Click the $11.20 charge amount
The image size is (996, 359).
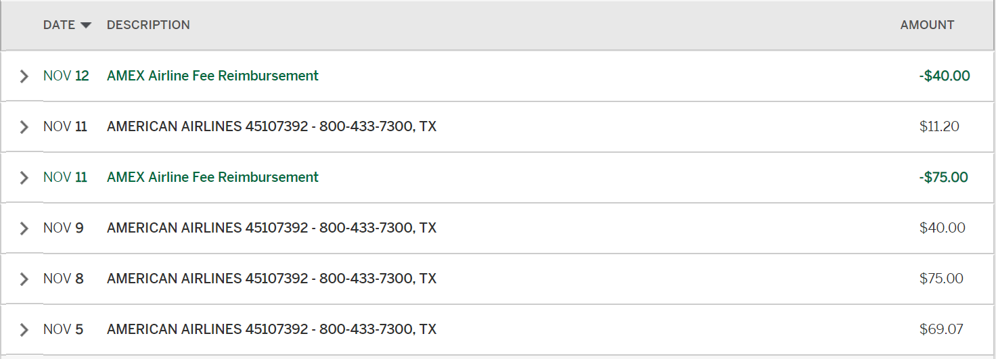click(939, 126)
